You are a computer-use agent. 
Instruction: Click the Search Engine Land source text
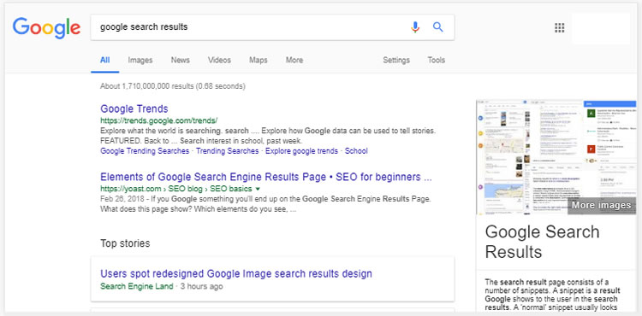pos(137,287)
